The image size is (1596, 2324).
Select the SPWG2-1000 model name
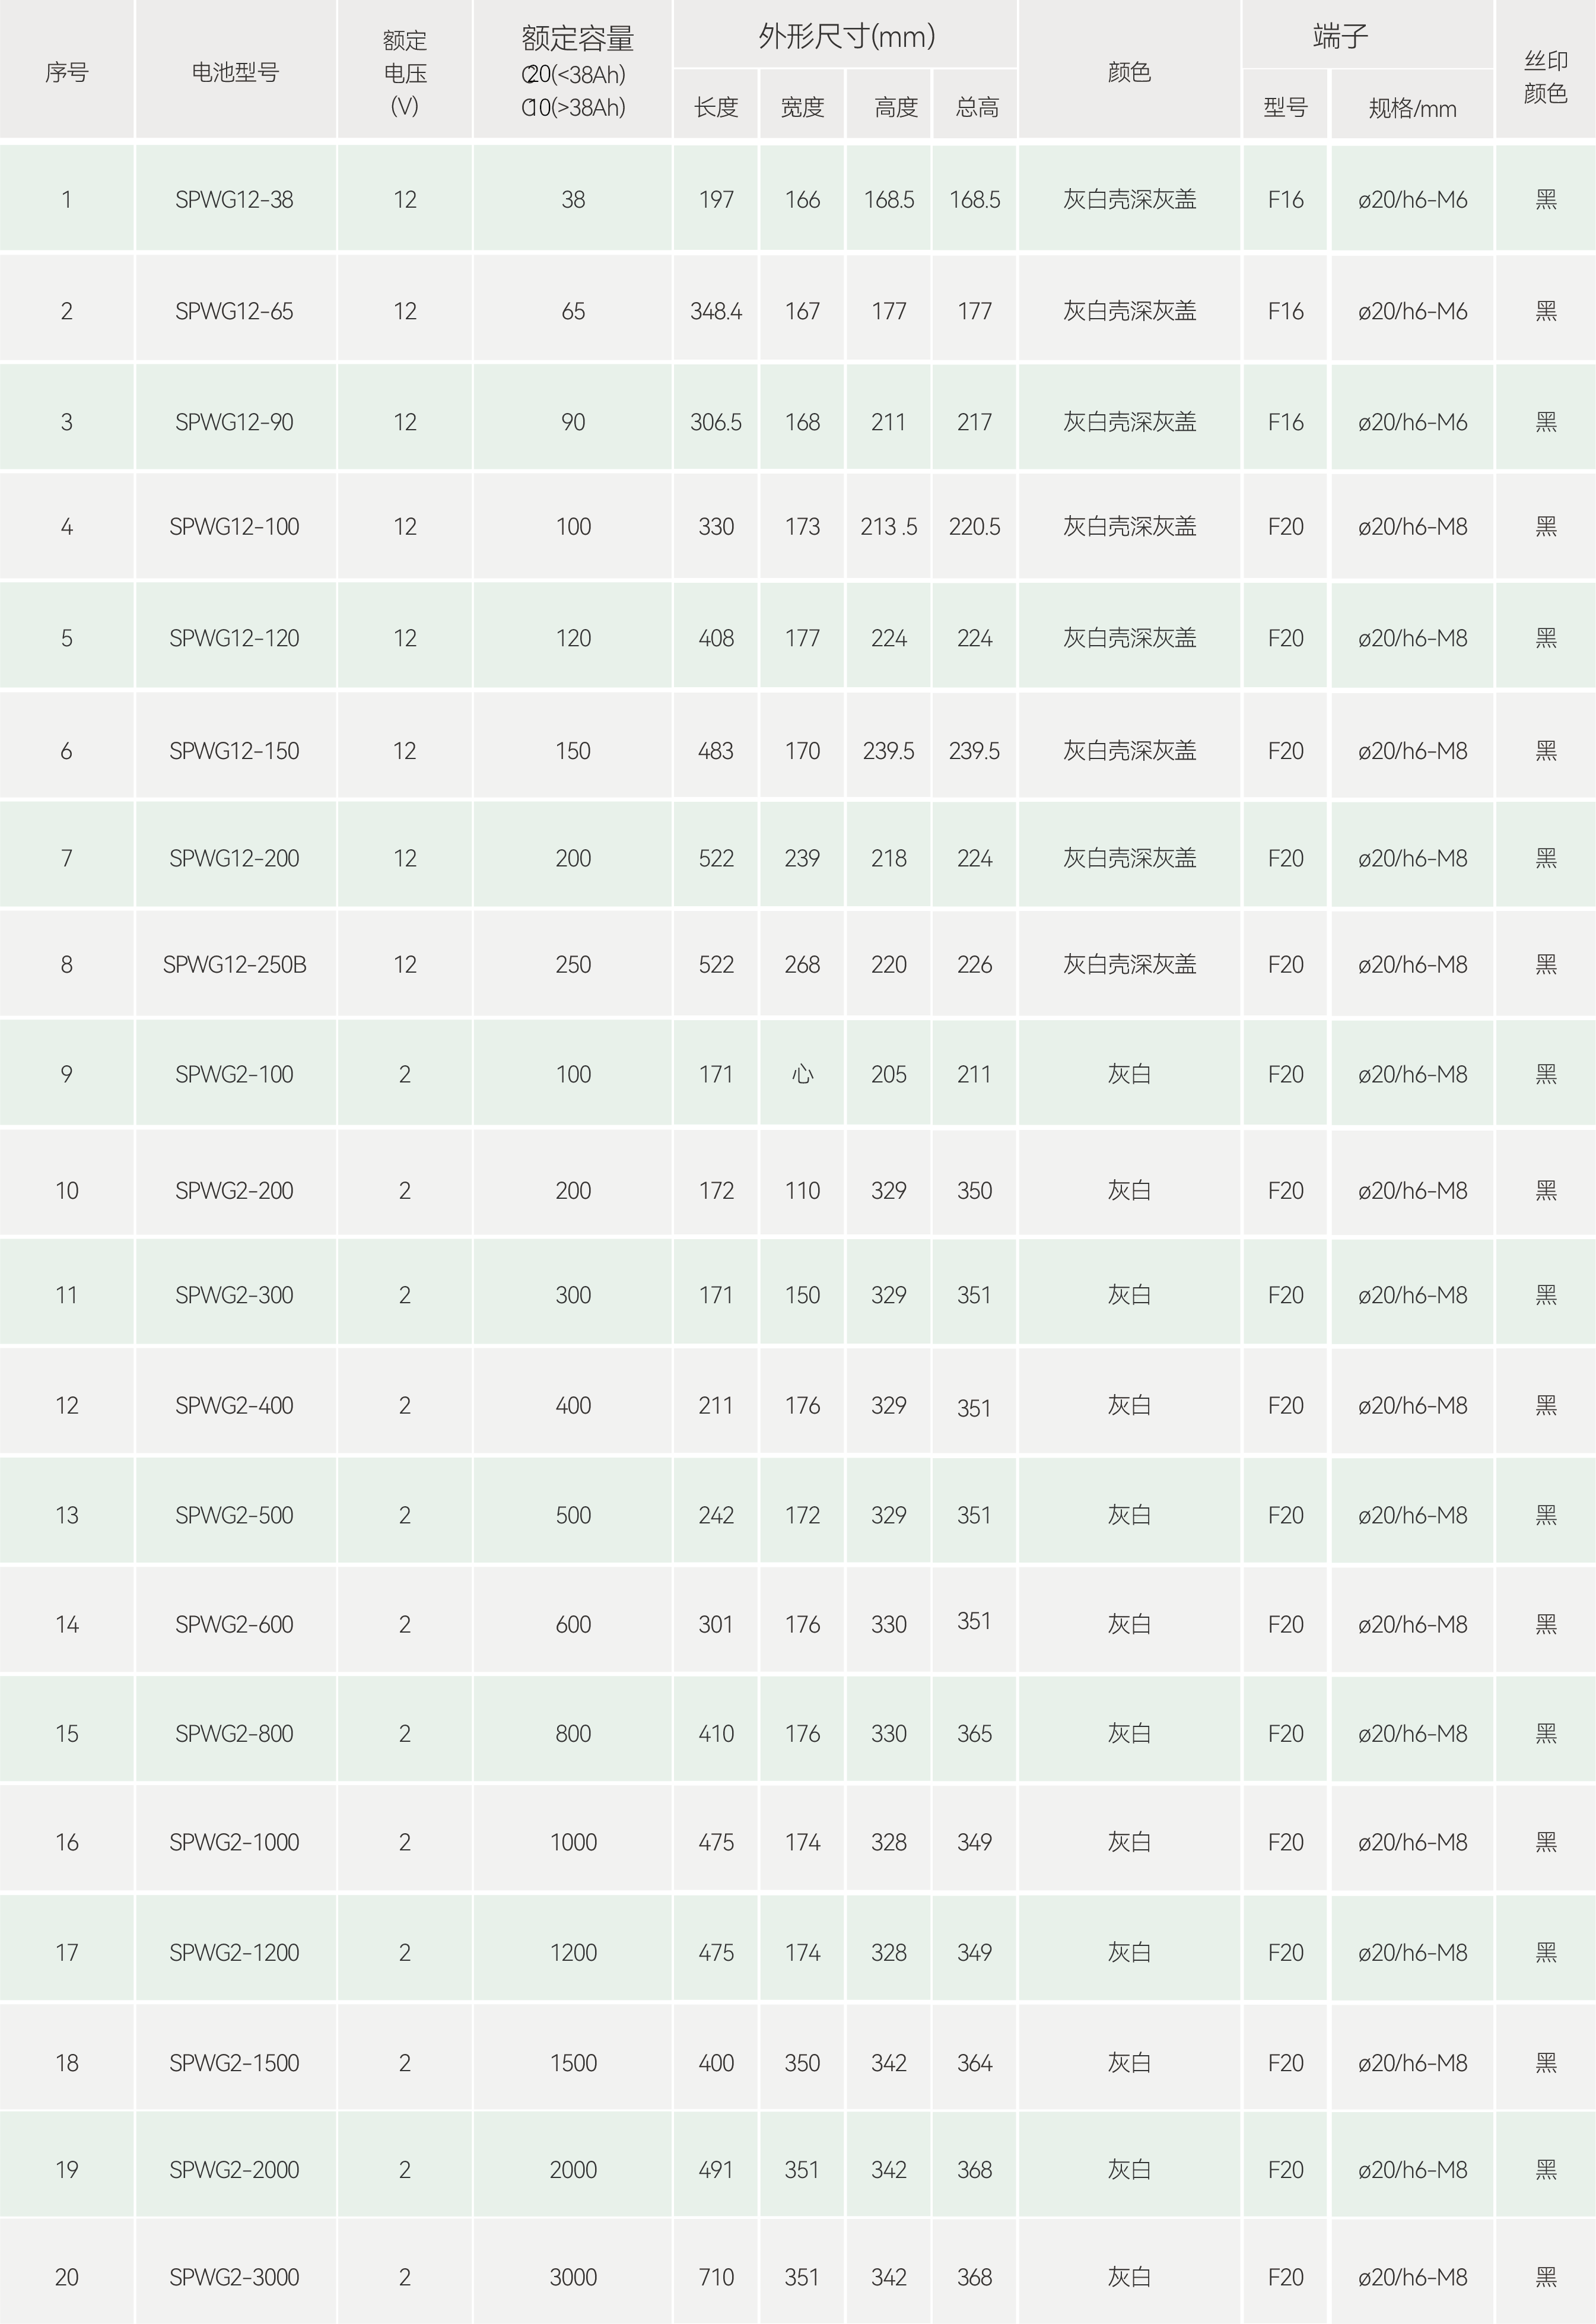coord(234,1842)
